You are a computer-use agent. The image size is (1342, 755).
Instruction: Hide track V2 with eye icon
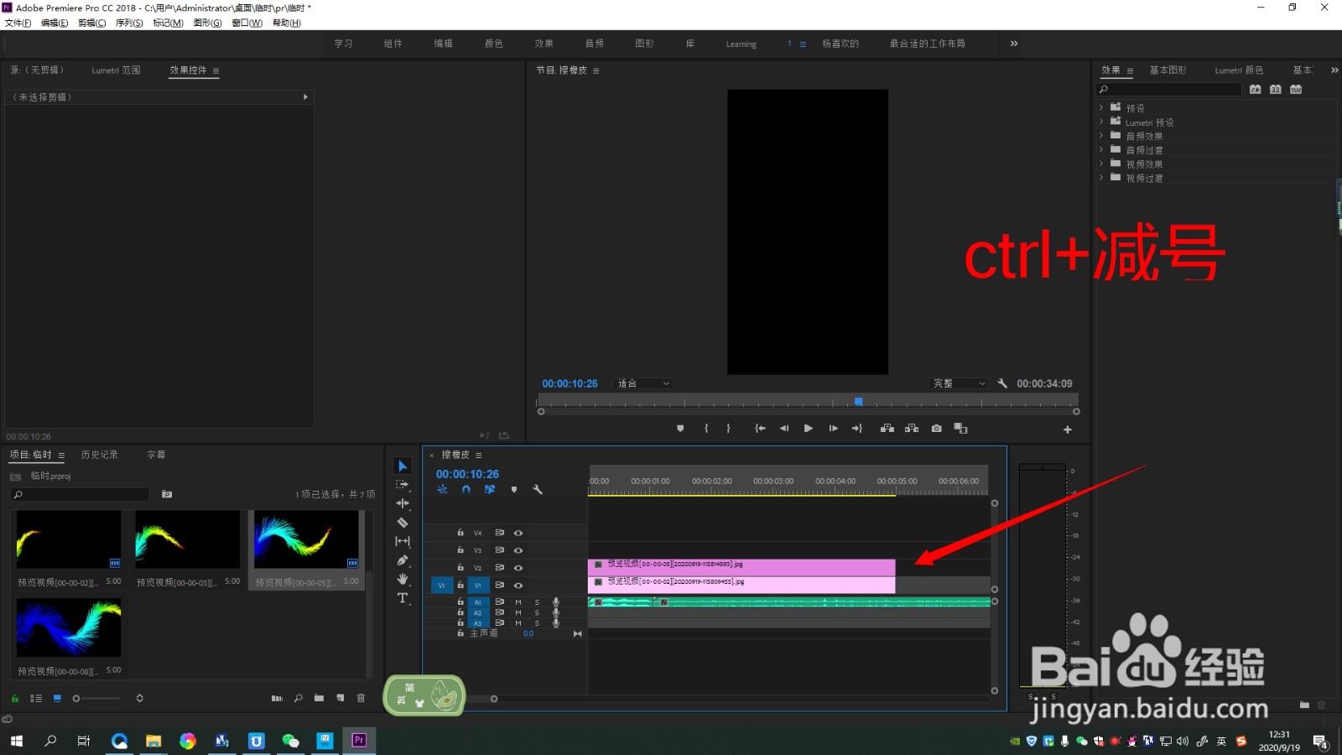pyautogui.click(x=518, y=568)
